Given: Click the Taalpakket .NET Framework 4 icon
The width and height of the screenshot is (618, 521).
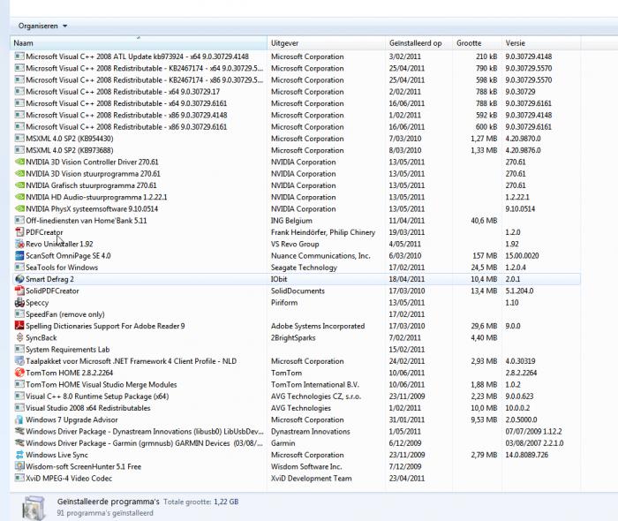Looking at the screenshot, I should tap(19, 361).
